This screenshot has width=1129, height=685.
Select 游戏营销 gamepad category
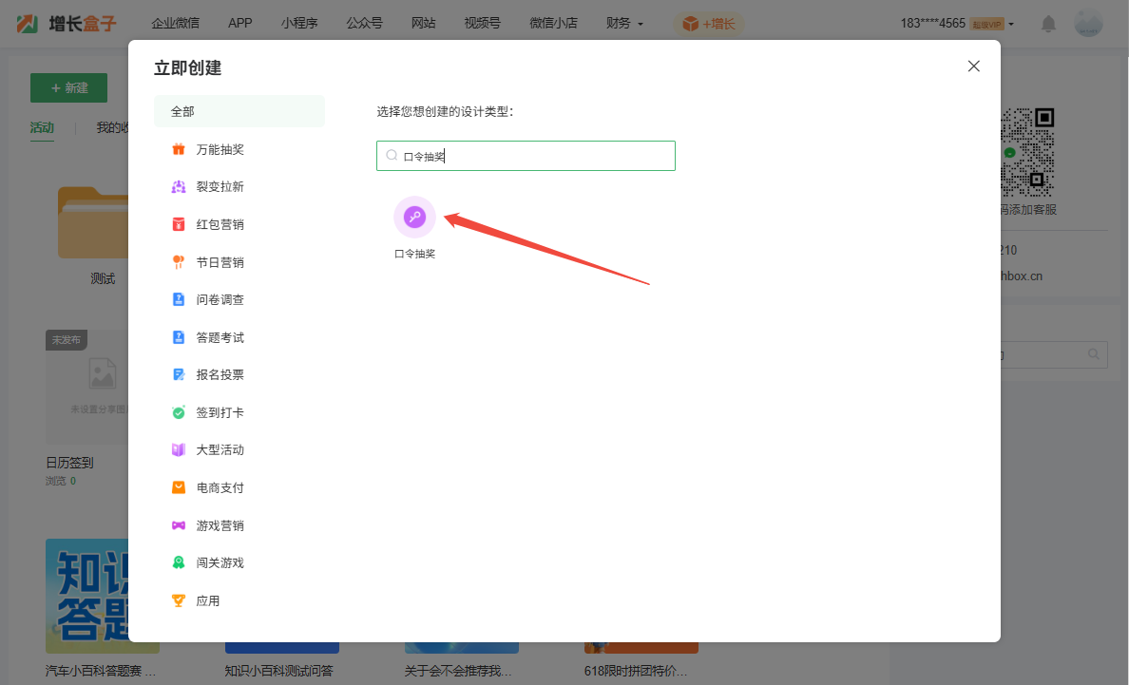179,525
